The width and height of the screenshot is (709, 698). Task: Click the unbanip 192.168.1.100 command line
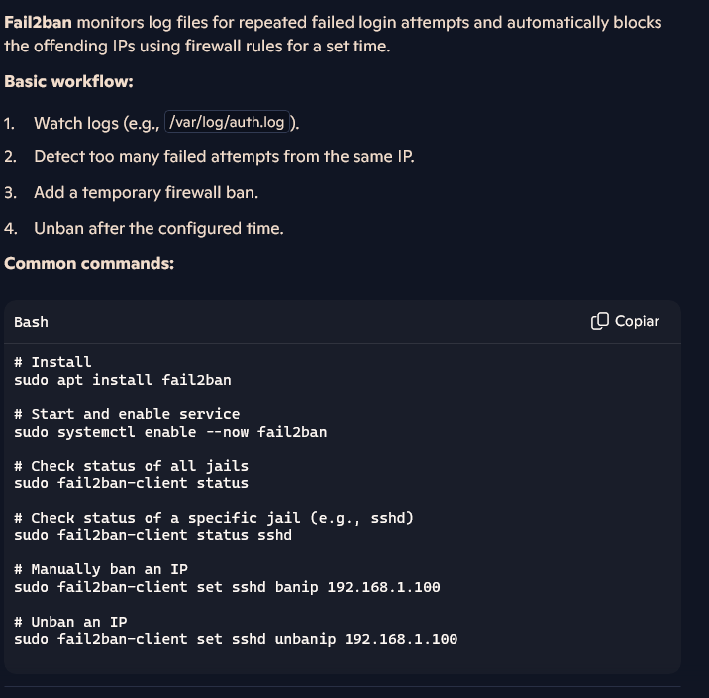pyautogui.click(x=236, y=639)
